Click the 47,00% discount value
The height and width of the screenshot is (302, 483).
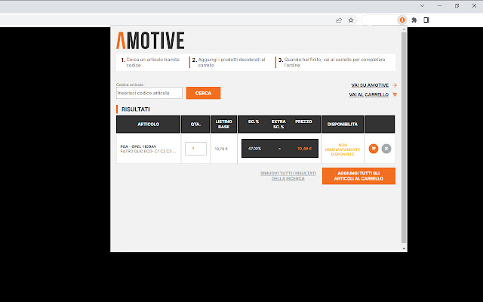254,149
